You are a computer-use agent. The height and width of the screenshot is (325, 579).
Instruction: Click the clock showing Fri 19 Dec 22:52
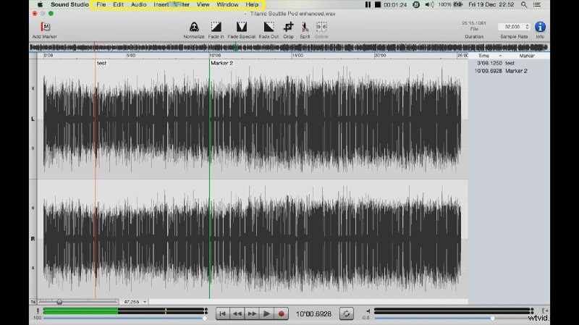click(491, 4)
